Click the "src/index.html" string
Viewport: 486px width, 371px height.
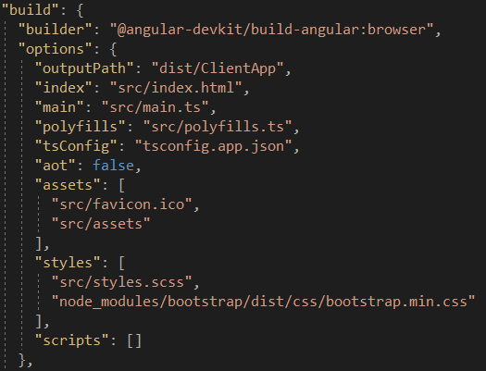click(x=176, y=88)
